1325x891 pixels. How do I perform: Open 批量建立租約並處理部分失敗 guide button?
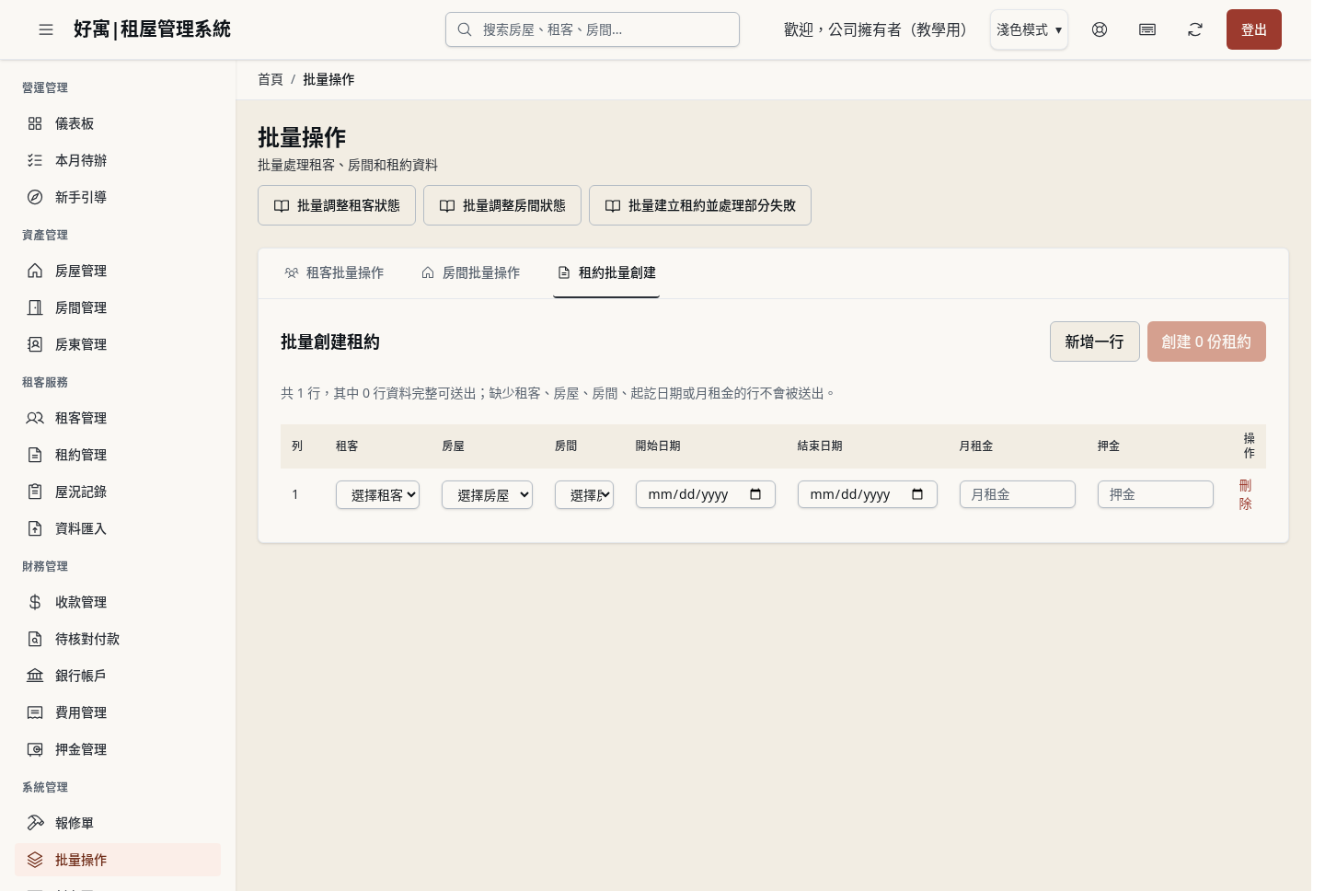point(700,205)
